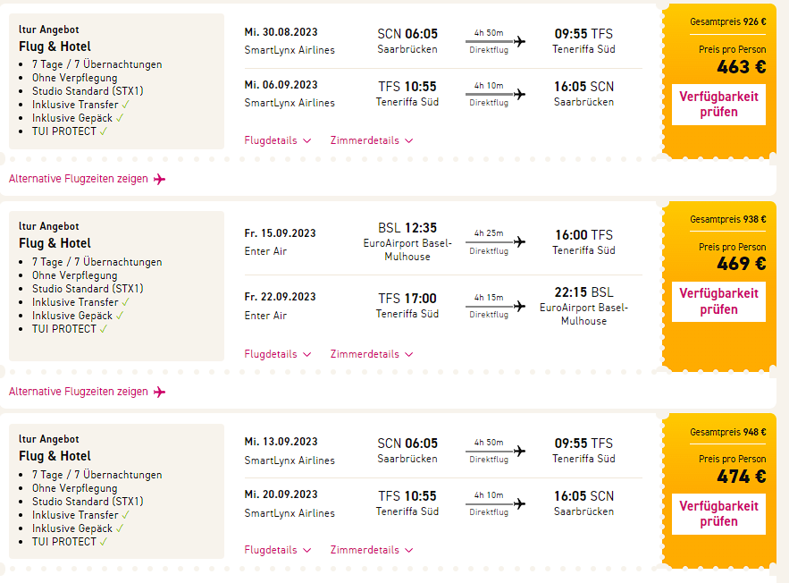This screenshot has width=789, height=583.
Task: Click plane icon beside second Alternative Flugzeiten zeigen
Action: coord(160,392)
